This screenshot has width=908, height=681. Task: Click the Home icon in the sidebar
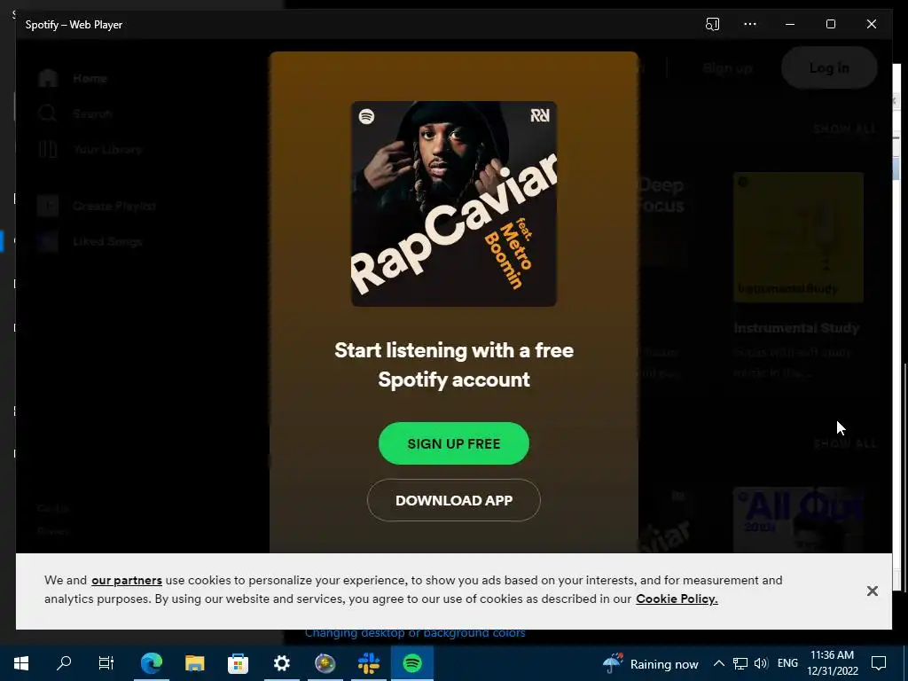coord(48,78)
